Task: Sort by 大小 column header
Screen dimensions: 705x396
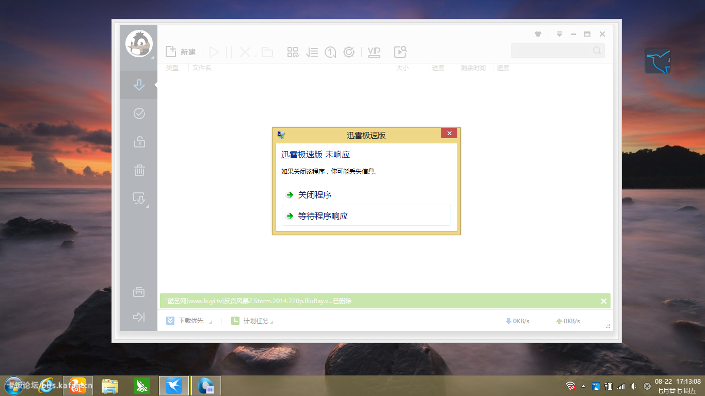Action: [x=402, y=68]
